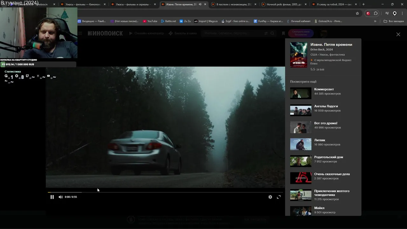This screenshot has width=407, height=229.
Task: Click the Вот это драма! thumbnail
Action: pos(301,127)
